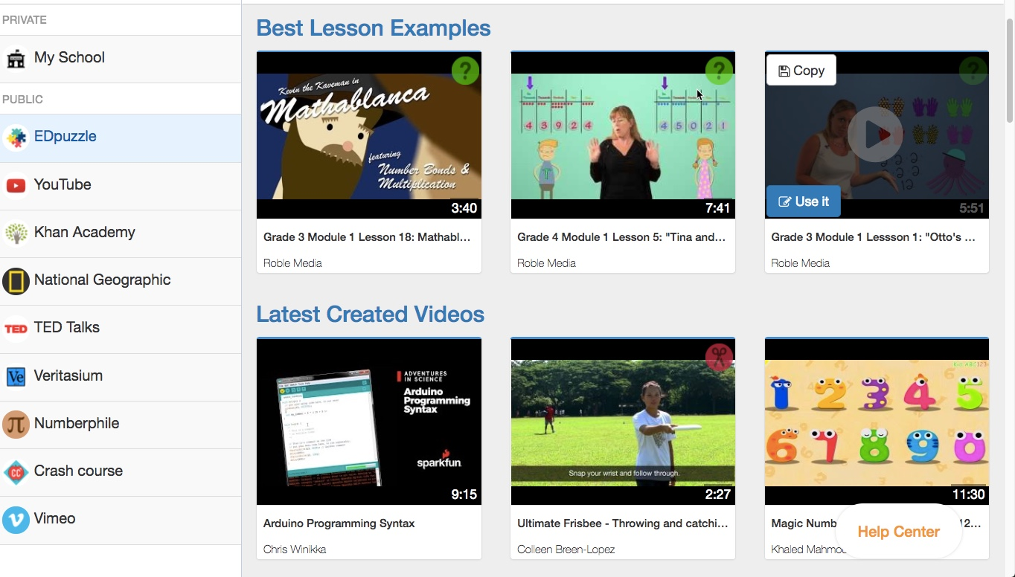Click the Veritasium icon in the sidebar
The image size is (1015, 577).
tap(16, 376)
